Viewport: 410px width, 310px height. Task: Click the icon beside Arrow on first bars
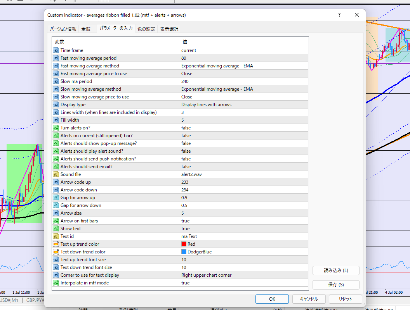(x=56, y=221)
